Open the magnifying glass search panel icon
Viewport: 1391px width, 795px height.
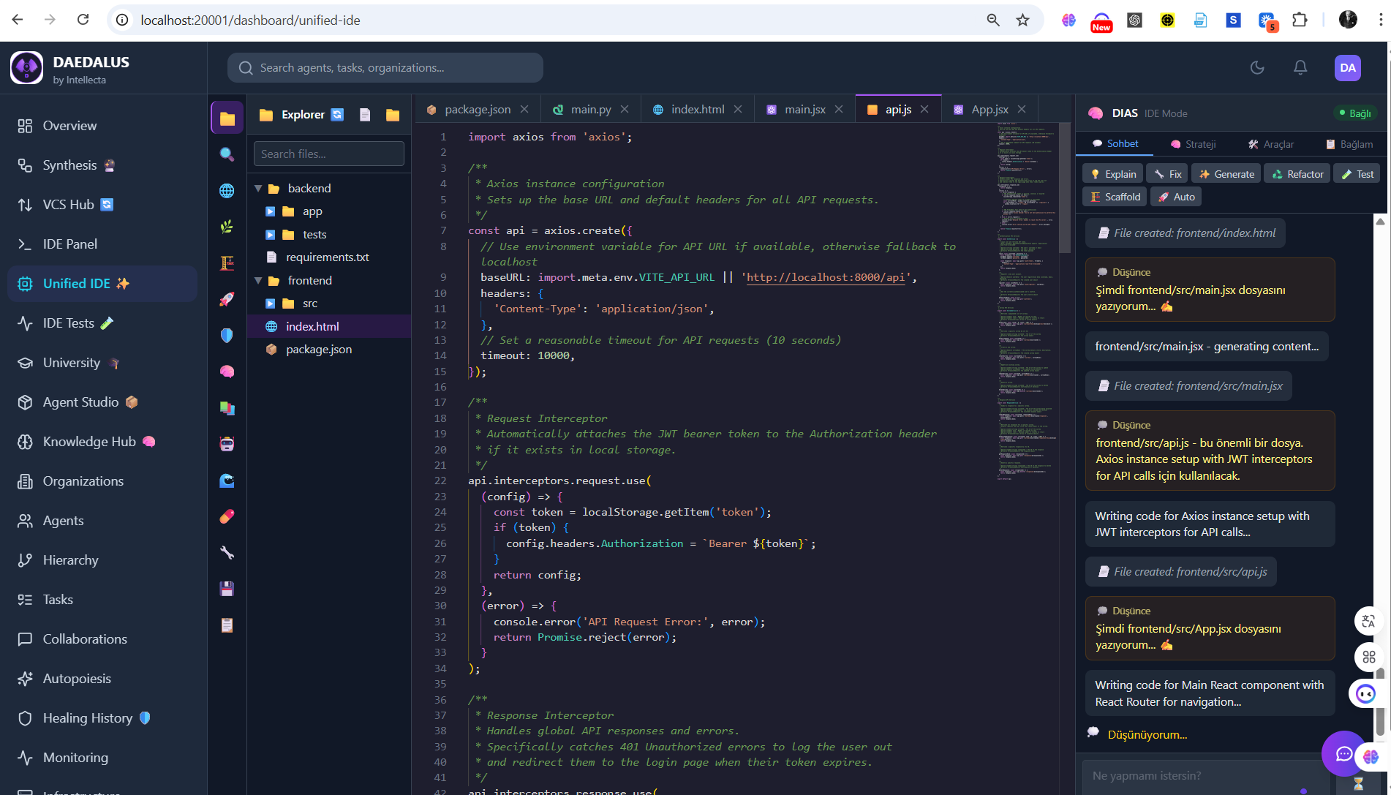click(x=227, y=154)
